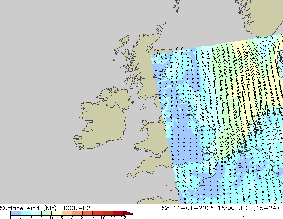Click the wind vector reference arrow below date
This screenshot has width=283, height=219.
[x=238, y=217]
